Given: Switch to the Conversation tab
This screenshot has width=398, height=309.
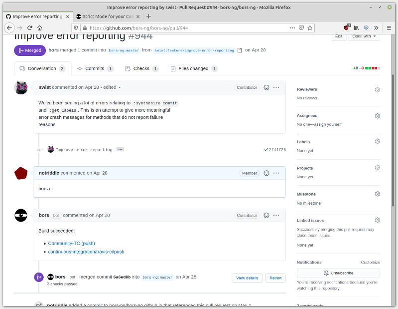Looking at the screenshot, I should click(x=42, y=68).
